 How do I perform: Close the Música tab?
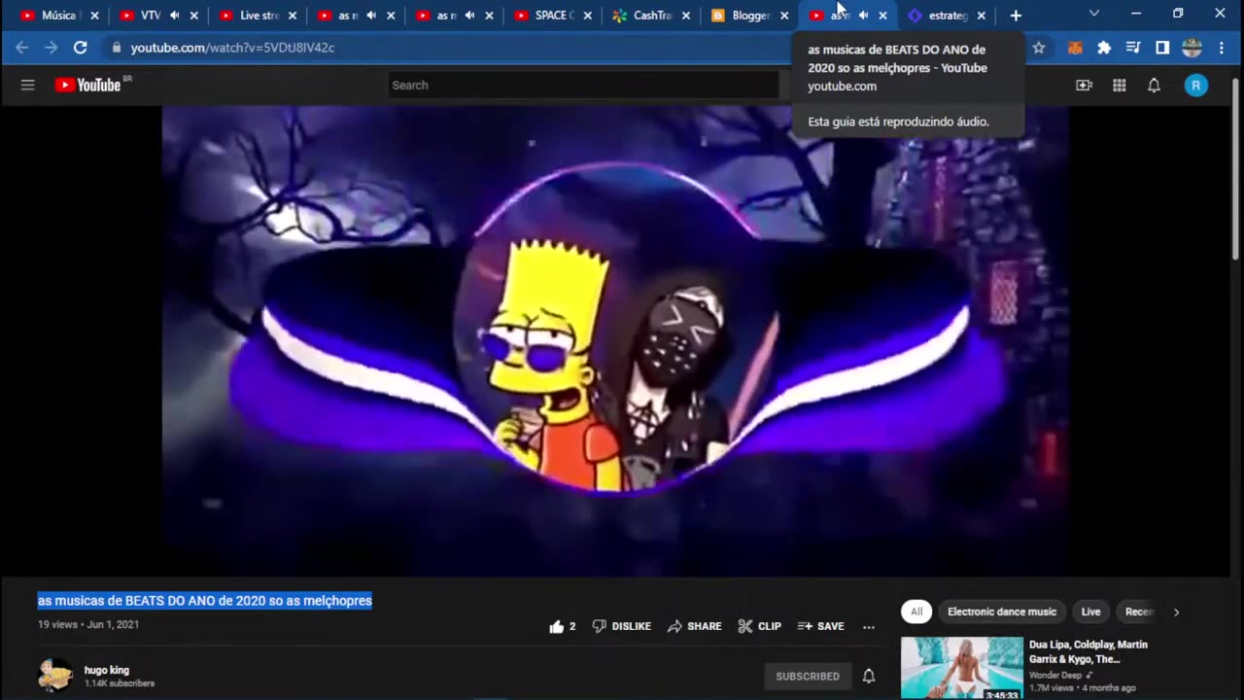[x=94, y=16]
